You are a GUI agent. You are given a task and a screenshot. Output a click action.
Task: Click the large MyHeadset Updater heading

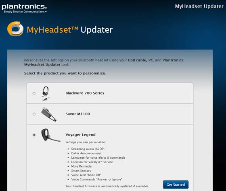pyautogui.click(x=69, y=30)
